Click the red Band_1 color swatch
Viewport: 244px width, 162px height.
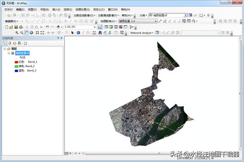(x=16, y=62)
